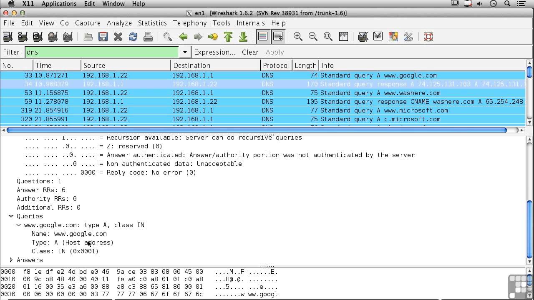Screen dimensions: 534x300
Task: Focus the dns display filter field
Action: point(102,52)
